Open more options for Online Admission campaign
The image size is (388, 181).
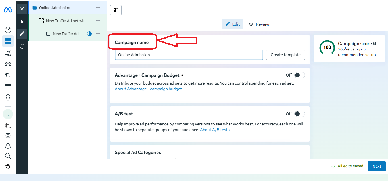[98, 8]
